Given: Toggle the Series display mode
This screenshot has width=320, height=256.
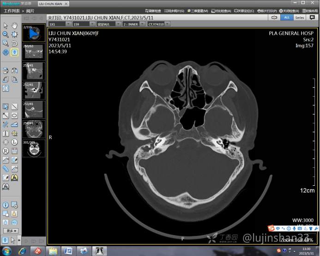Looking at the screenshot, I should (300, 17).
